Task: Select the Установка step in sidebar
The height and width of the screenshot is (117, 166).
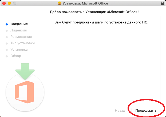Action: click(x=19, y=50)
